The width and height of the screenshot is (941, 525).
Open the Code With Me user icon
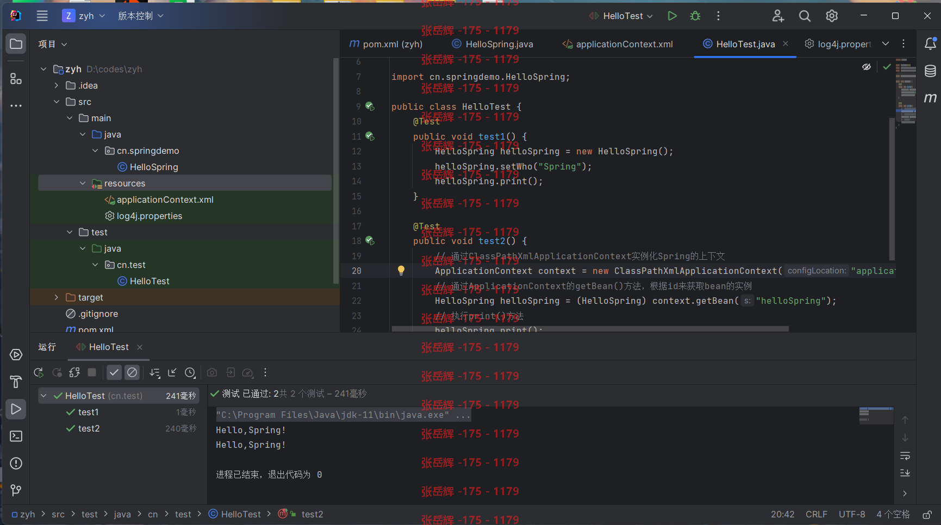pyautogui.click(x=778, y=16)
